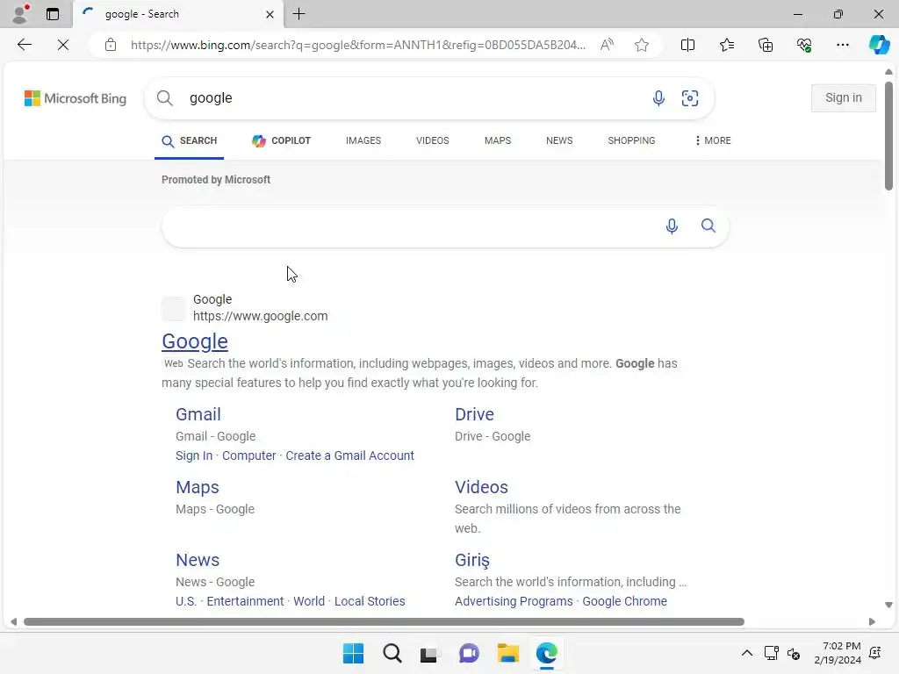Open Copilot sidebar icon
899x674 pixels.
point(878,45)
